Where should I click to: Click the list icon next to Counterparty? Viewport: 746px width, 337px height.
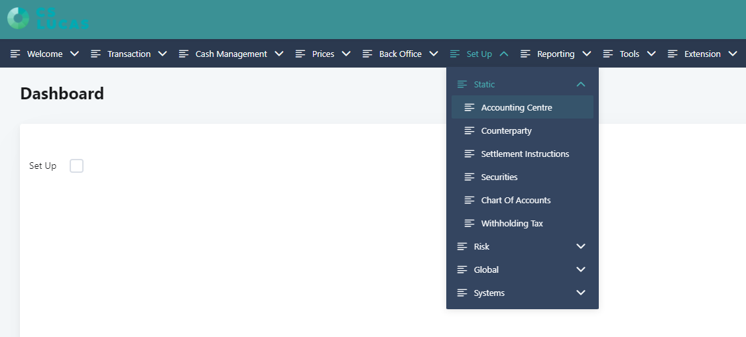click(469, 130)
